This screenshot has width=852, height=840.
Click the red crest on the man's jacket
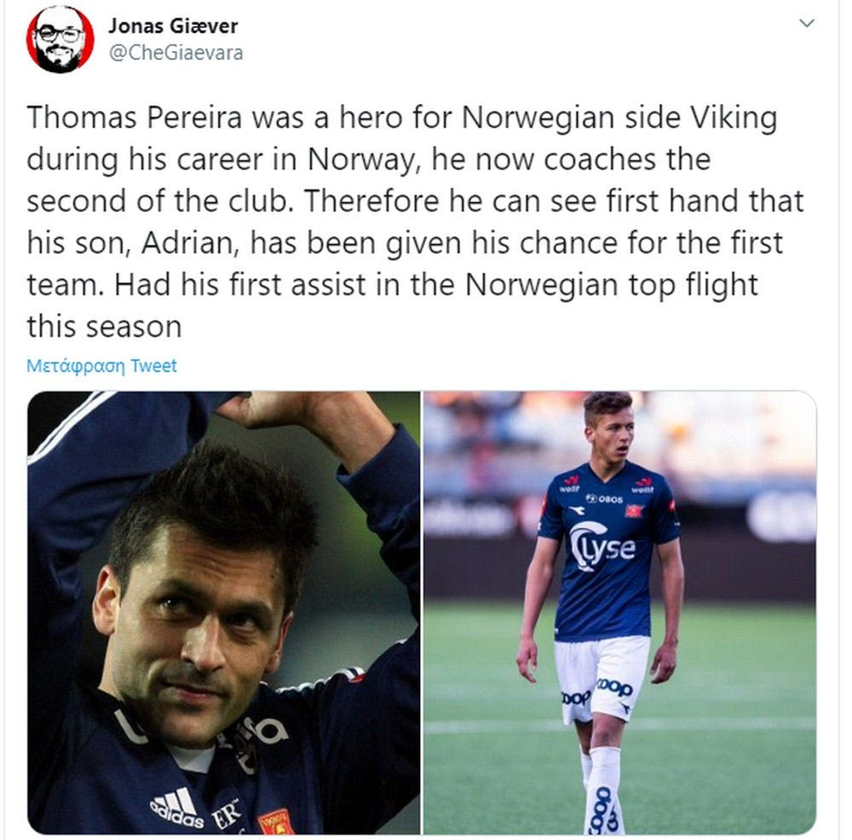(x=276, y=822)
